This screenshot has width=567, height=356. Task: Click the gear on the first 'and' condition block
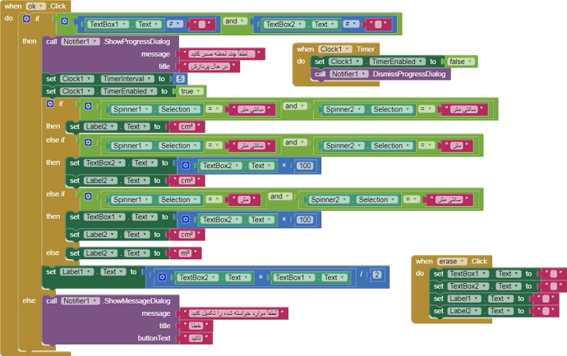(65, 21)
